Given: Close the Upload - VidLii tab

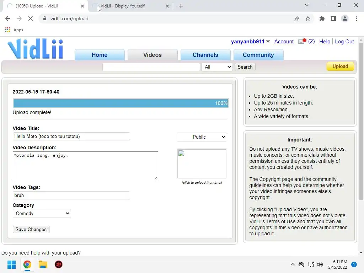Looking at the screenshot, I should point(82,6).
